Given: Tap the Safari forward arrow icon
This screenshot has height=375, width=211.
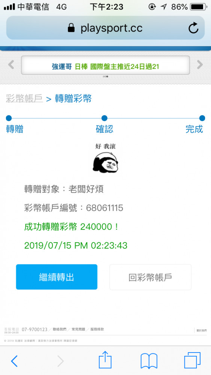Looking at the screenshot, I should [60, 361].
